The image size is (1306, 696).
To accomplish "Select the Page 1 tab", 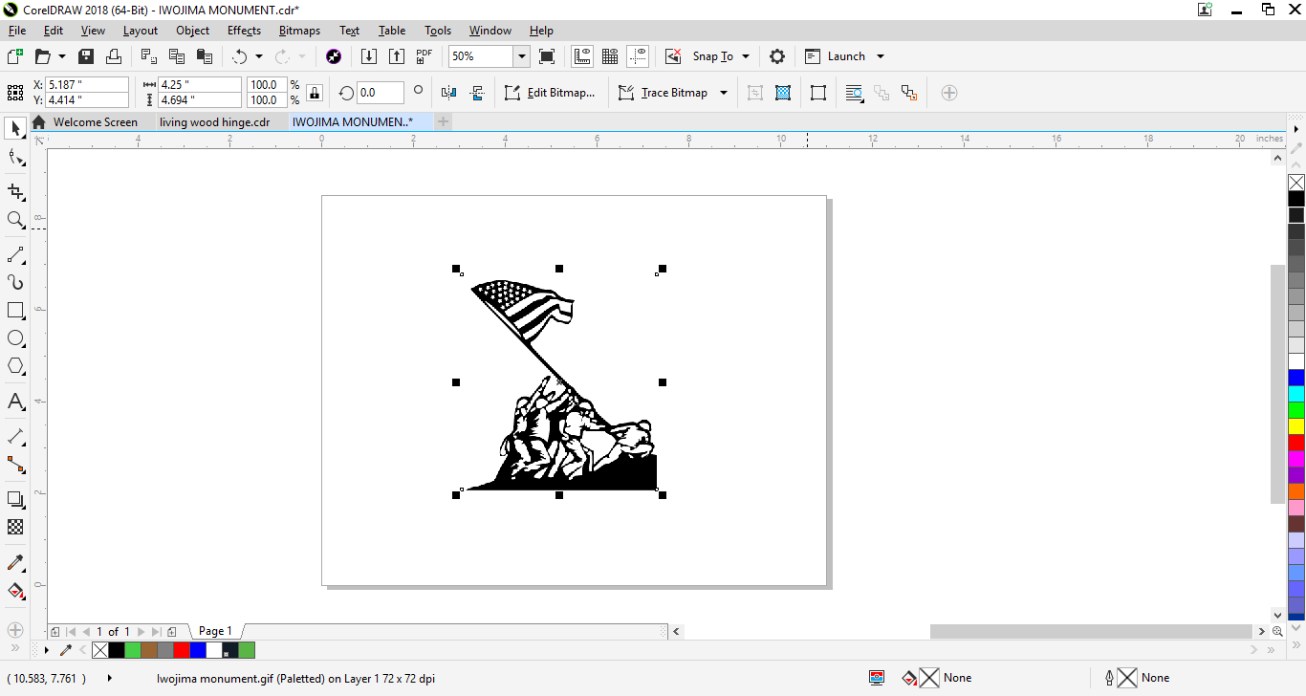I will (x=215, y=631).
